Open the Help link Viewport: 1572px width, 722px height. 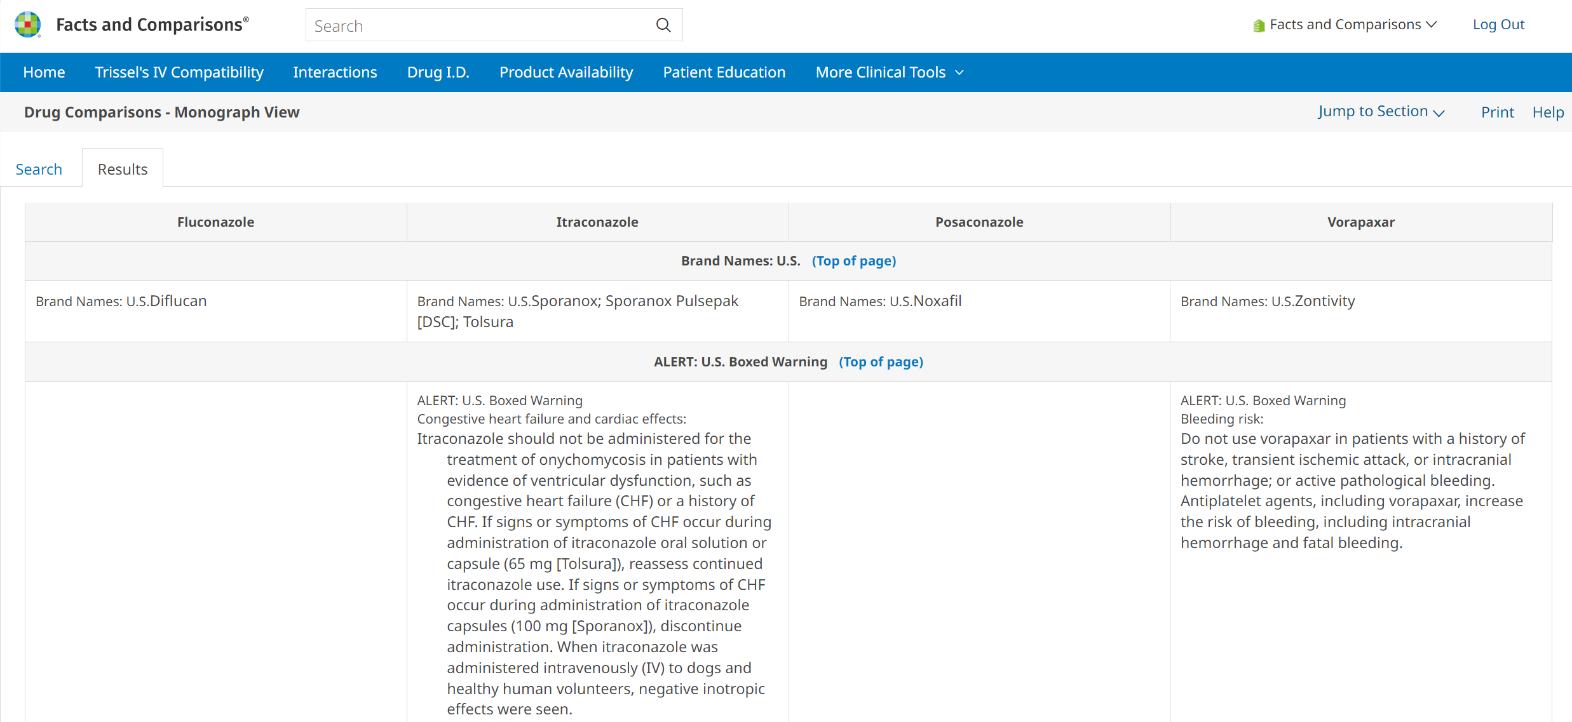(1548, 112)
